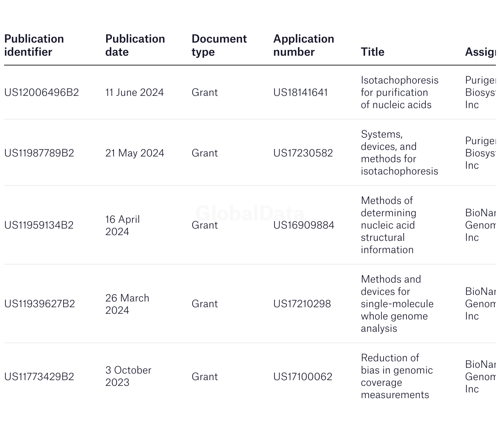The height and width of the screenshot is (426, 500).
Task: Click the Grant cell for US11959134B2
Action: click(x=205, y=225)
